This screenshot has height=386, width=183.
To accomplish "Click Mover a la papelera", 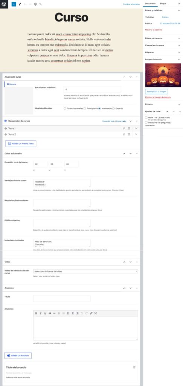I will [154, 29].
